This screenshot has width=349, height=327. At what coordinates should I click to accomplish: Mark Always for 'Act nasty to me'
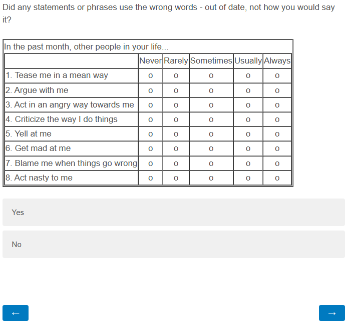point(277,178)
